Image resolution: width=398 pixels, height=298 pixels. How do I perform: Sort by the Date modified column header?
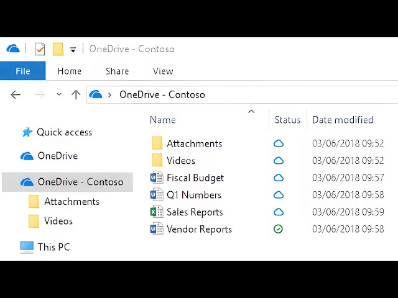pyautogui.click(x=343, y=120)
